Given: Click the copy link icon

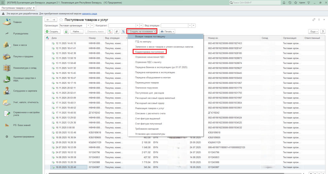Looking at the screenshot, I should click(314, 20).
